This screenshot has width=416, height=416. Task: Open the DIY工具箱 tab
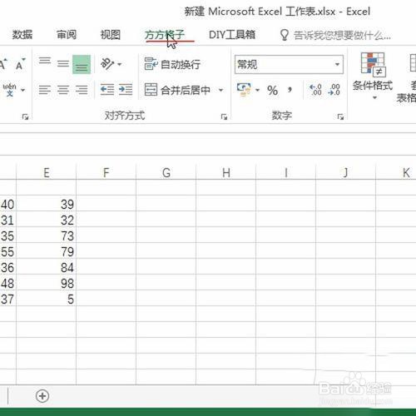tap(232, 35)
